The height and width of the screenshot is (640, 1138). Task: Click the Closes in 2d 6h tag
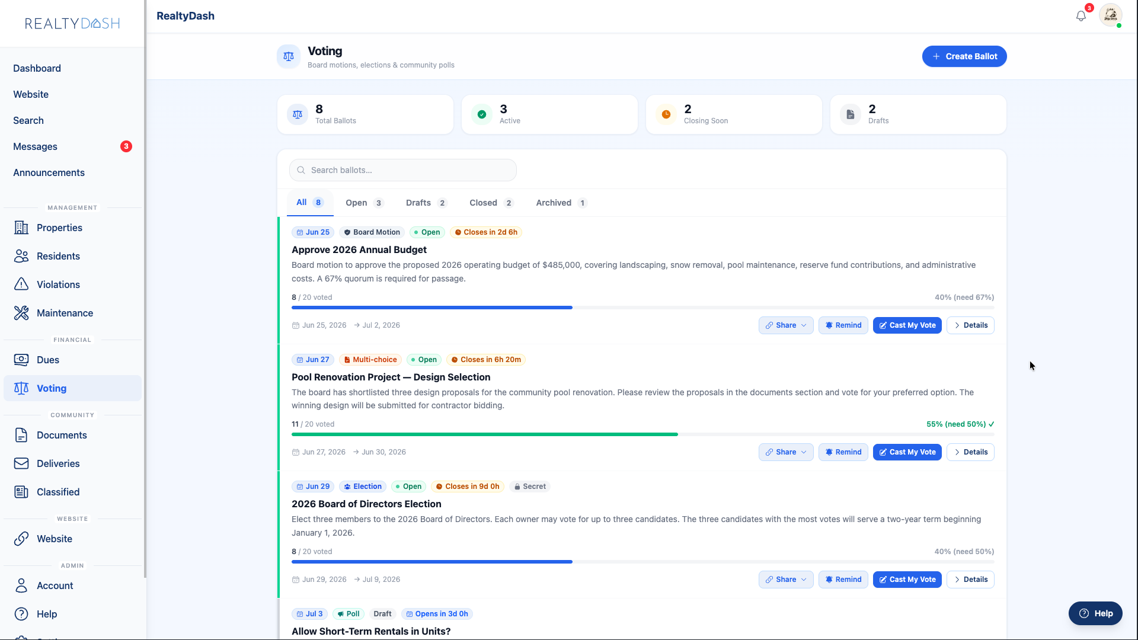click(486, 232)
